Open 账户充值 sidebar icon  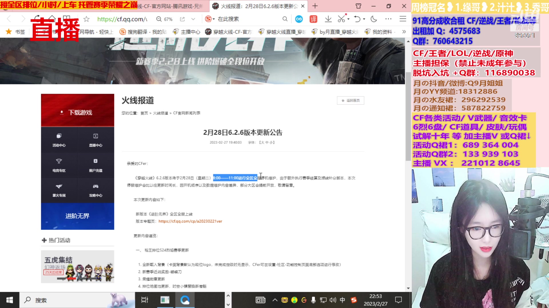click(96, 165)
